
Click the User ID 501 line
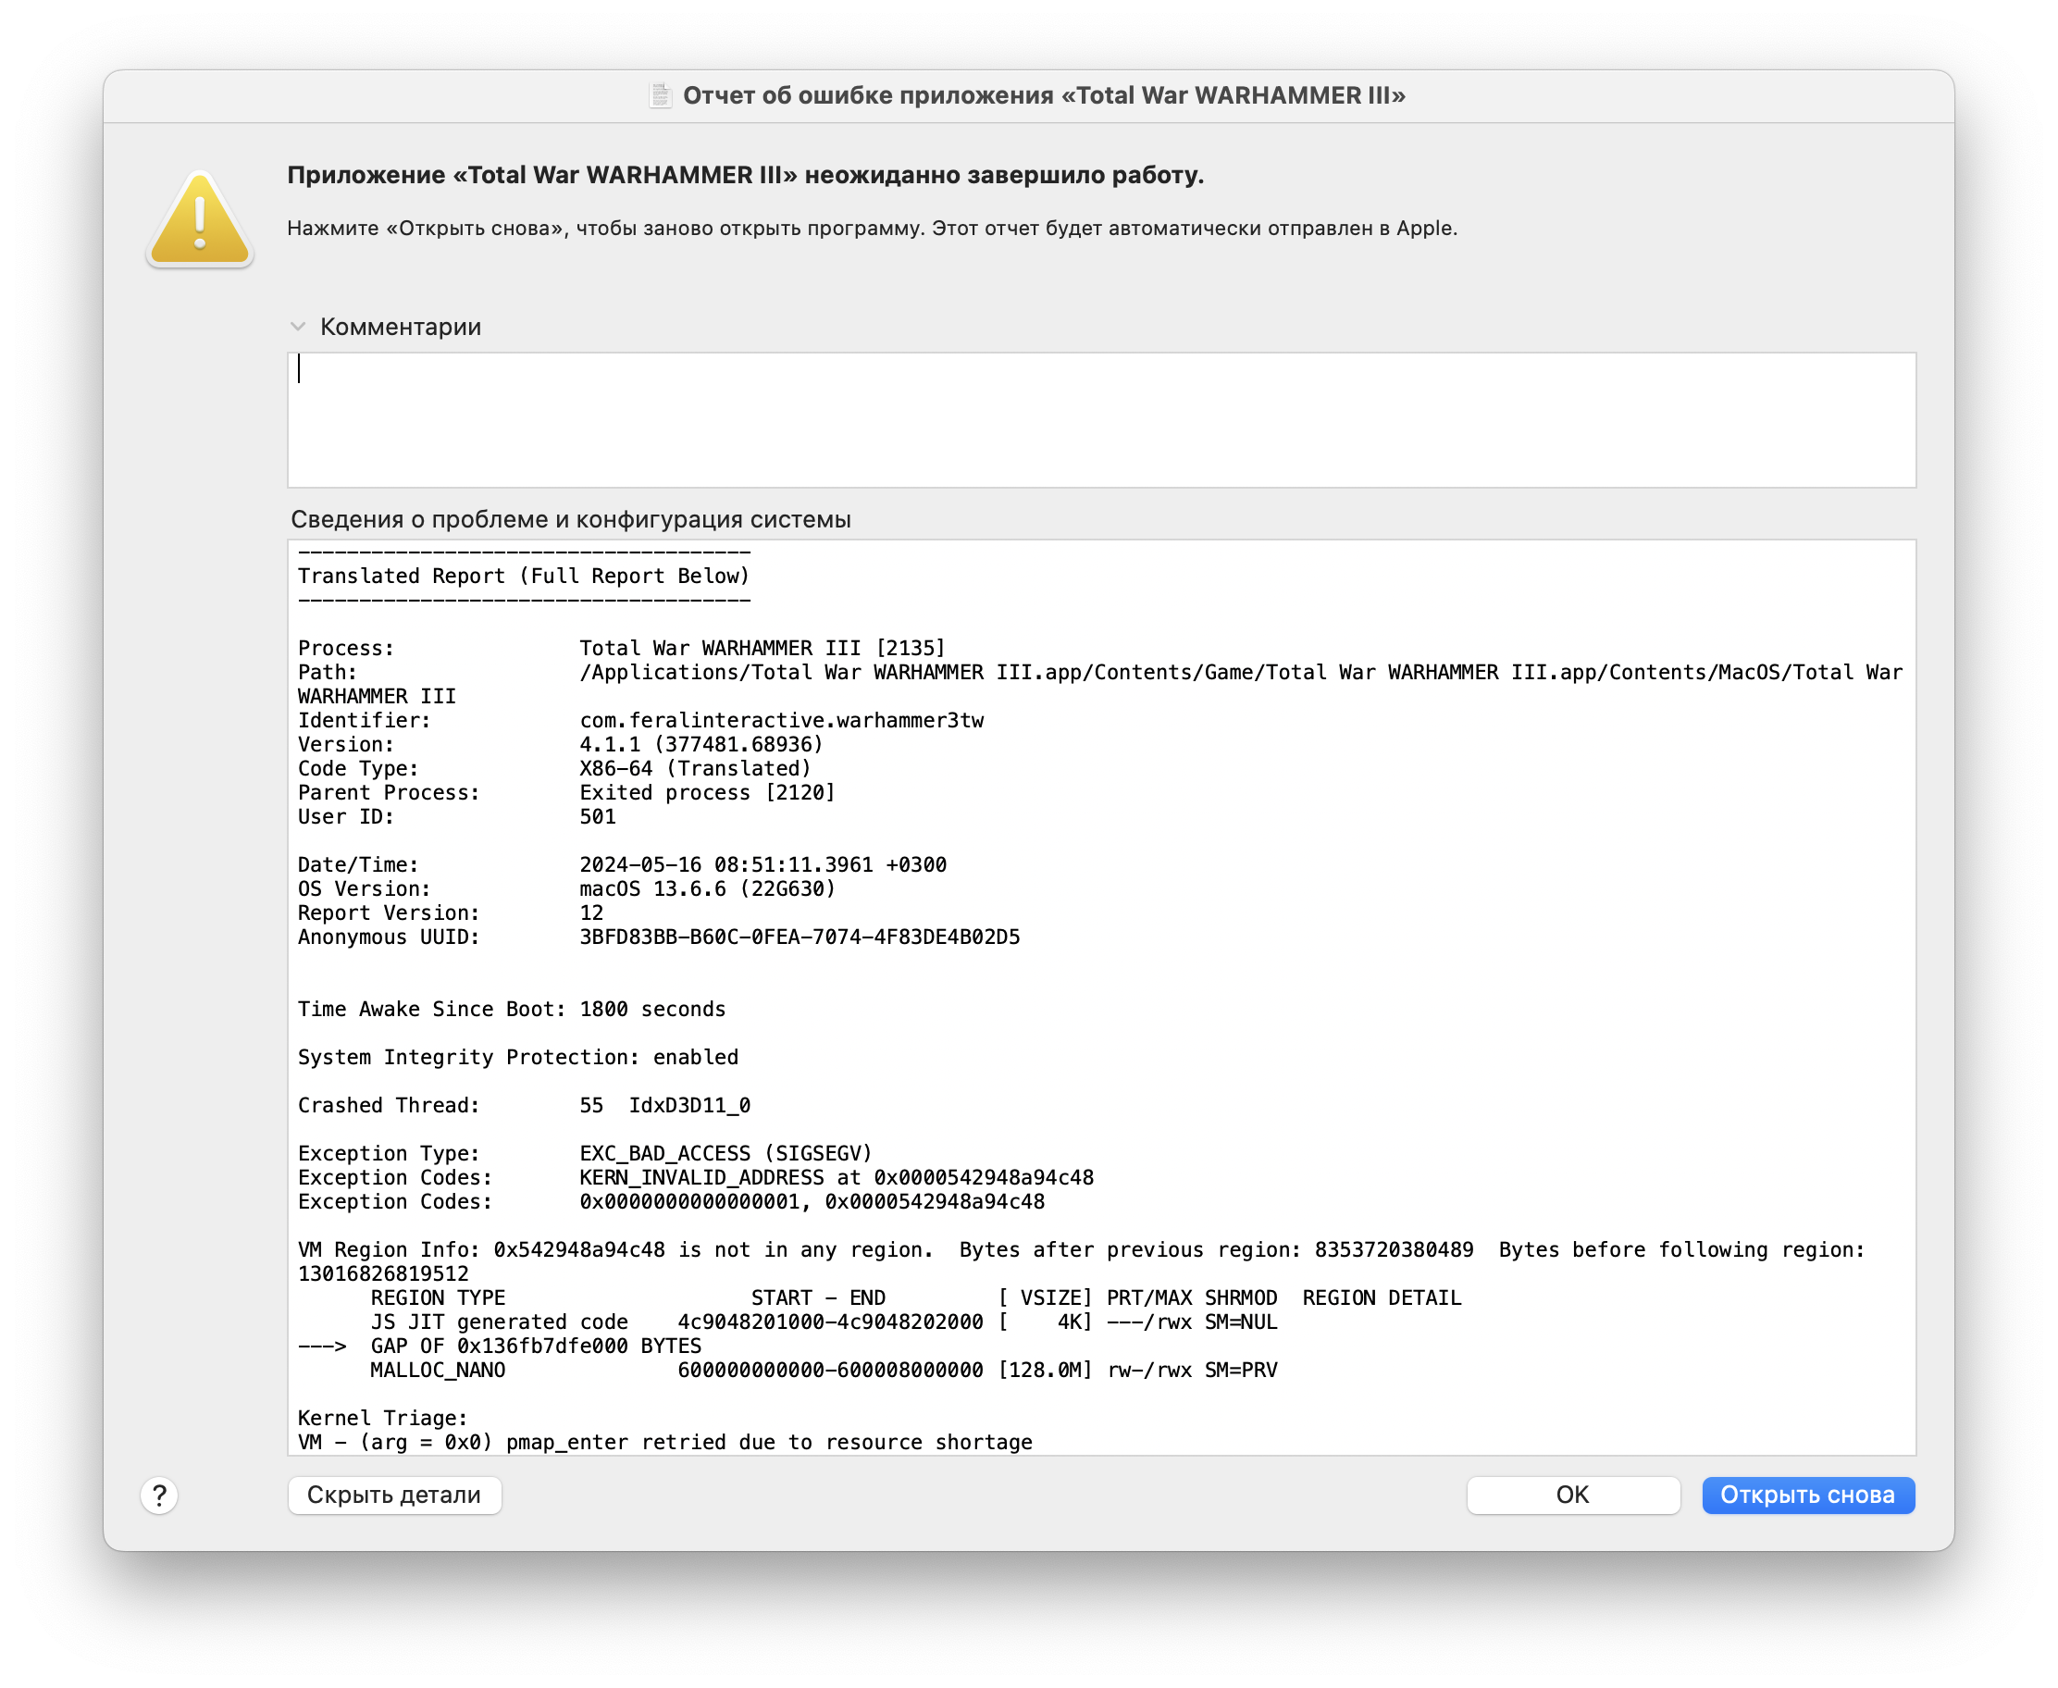(x=457, y=816)
